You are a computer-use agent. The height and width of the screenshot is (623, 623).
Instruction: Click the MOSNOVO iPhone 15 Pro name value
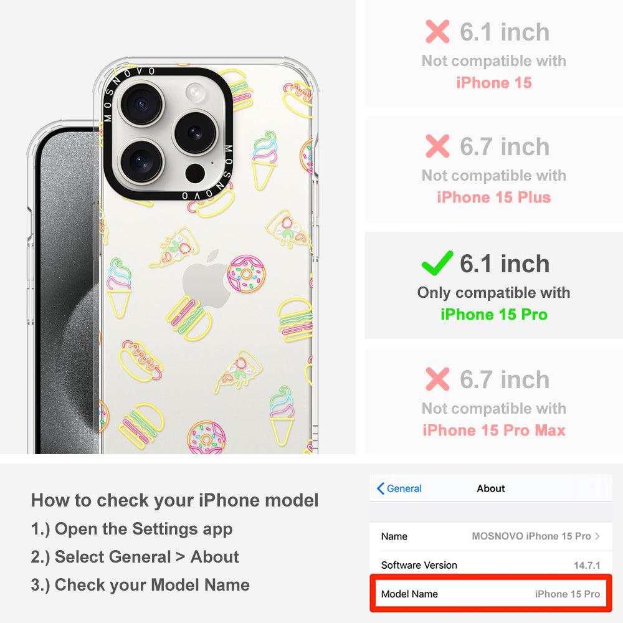[x=531, y=536]
